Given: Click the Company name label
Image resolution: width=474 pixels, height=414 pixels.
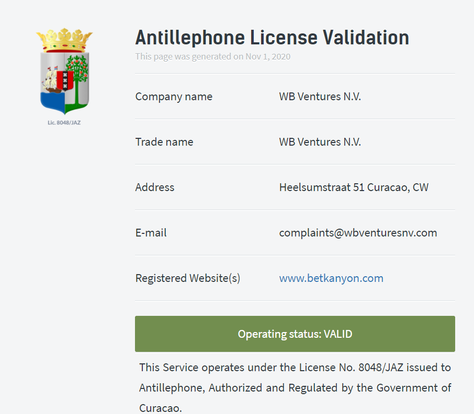Looking at the screenshot, I should click(x=174, y=97).
